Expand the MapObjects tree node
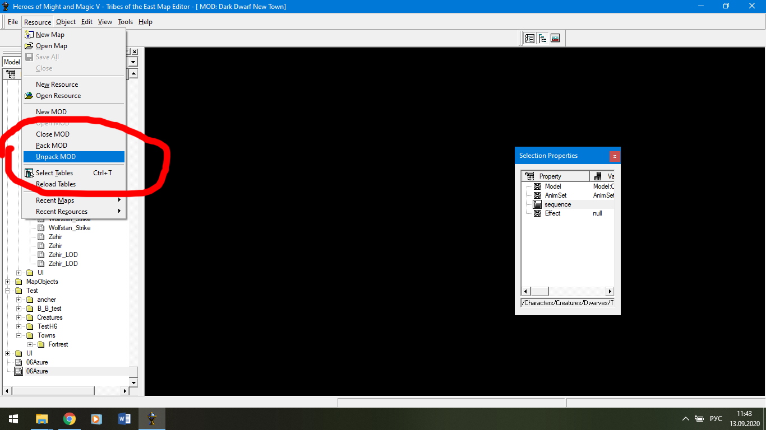 click(x=8, y=282)
